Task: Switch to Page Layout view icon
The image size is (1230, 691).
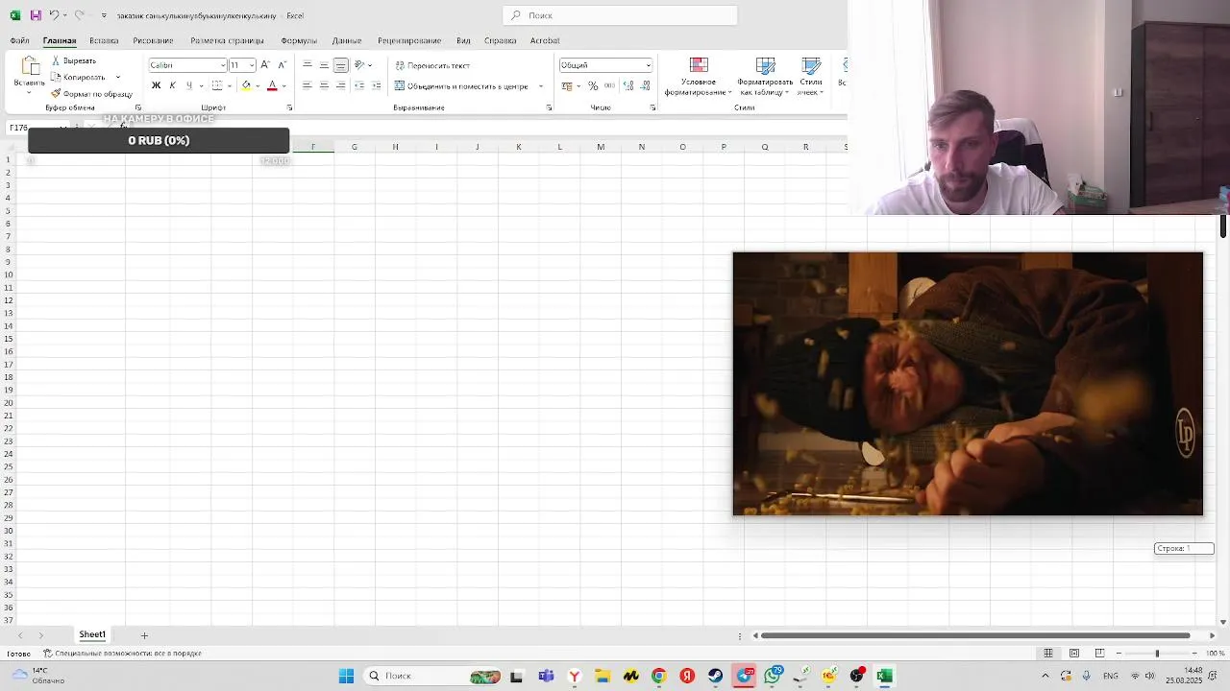Action: (1074, 654)
